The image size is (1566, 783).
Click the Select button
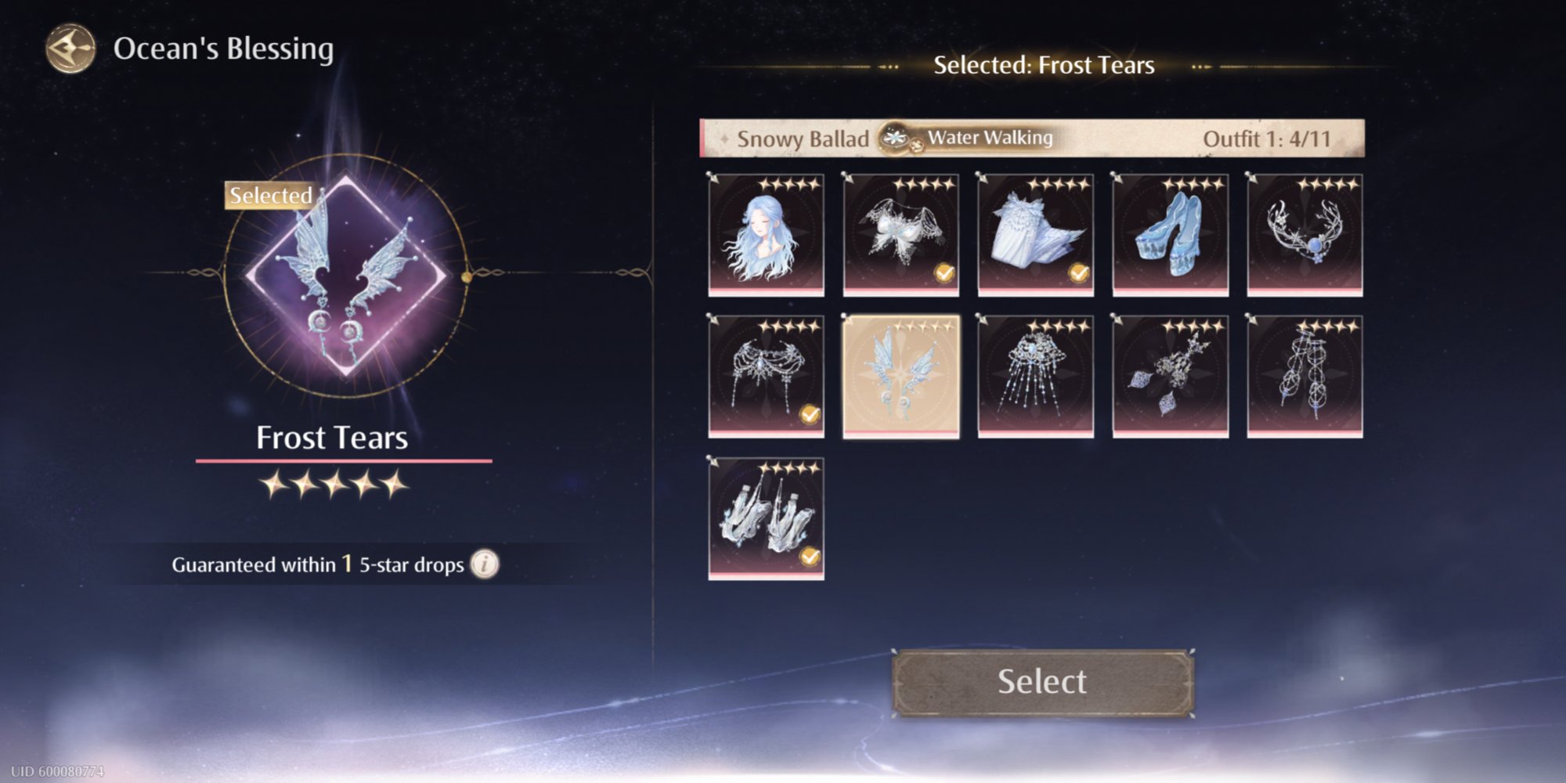tap(1043, 682)
